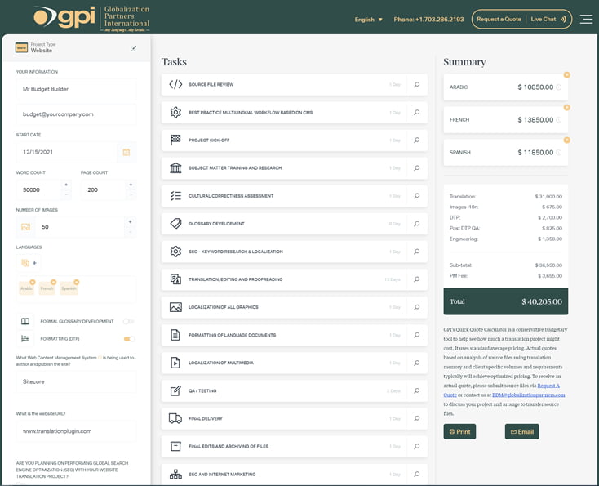This screenshot has width=599, height=486.
Task: Remove the French language tag
Action: (x=54, y=282)
